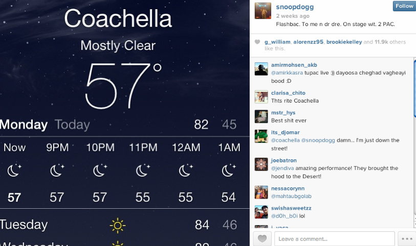Open the swishasweetzz username link

[x=291, y=208]
